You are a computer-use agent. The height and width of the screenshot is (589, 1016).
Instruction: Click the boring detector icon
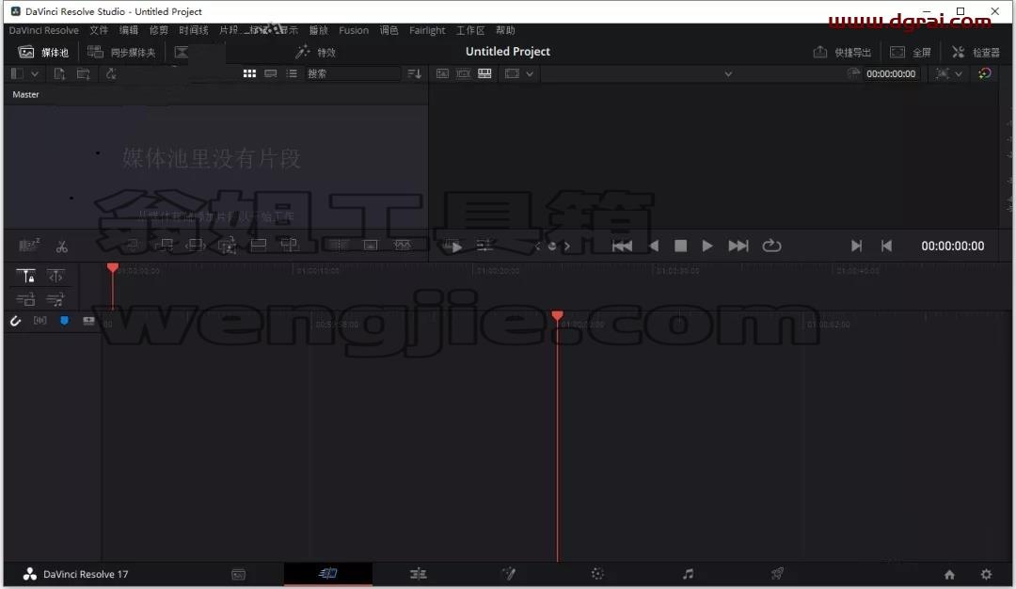coord(28,246)
